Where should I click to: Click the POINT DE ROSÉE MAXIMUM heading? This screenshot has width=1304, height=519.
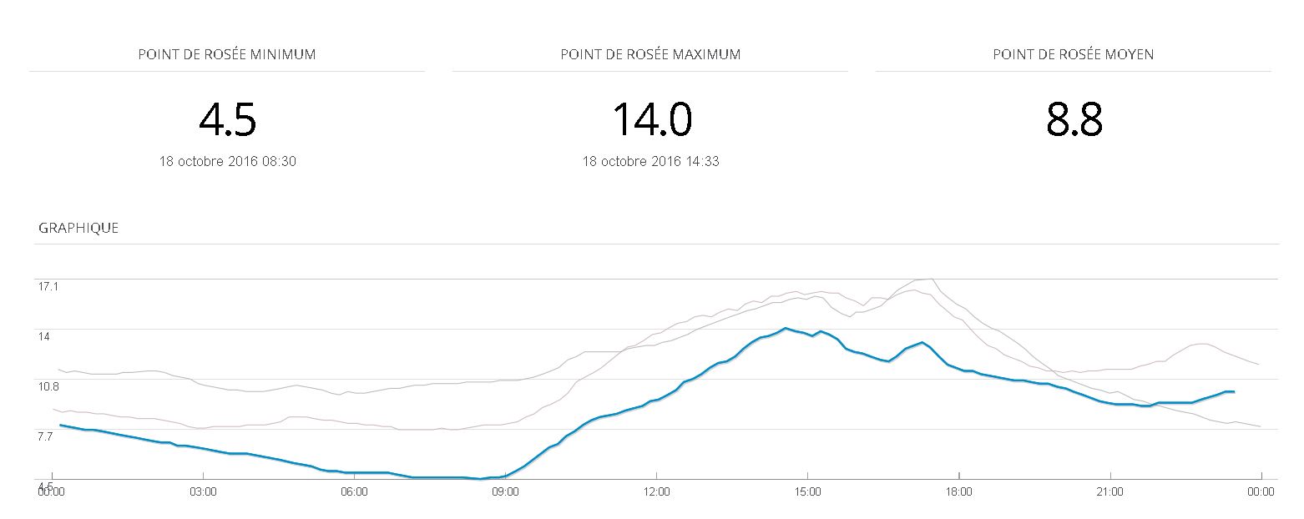point(650,55)
